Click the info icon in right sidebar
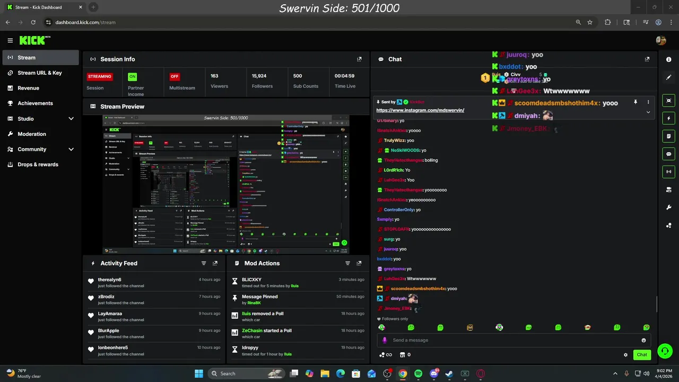This screenshot has width=679, height=382. (x=669, y=59)
